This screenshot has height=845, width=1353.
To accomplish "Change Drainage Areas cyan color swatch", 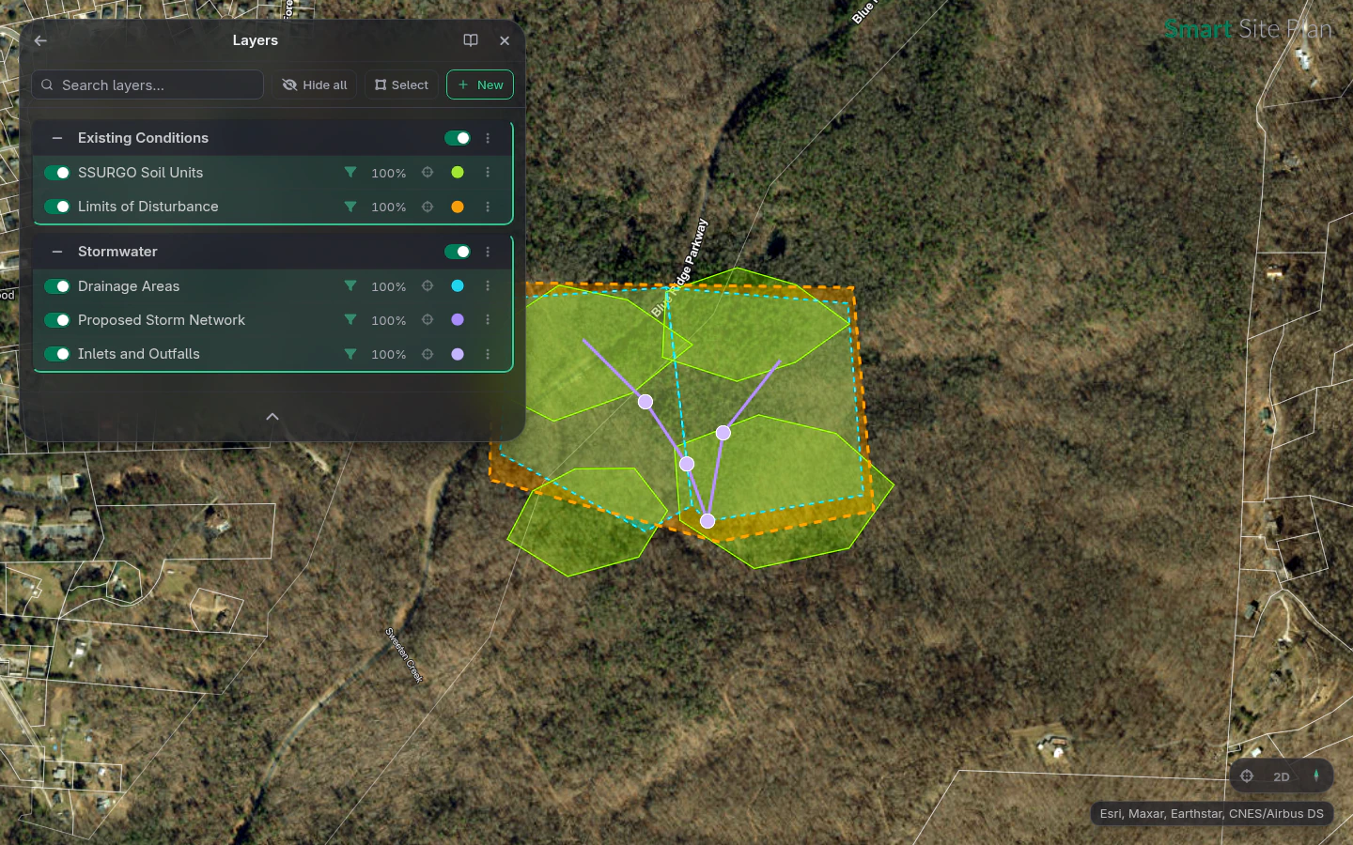I will pyautogui.click(x=458, y=286).
